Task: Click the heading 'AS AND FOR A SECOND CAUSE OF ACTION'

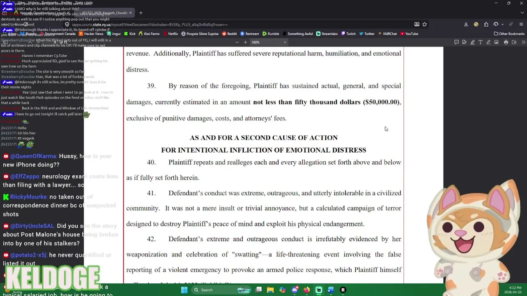Action: tap(264, 138)
